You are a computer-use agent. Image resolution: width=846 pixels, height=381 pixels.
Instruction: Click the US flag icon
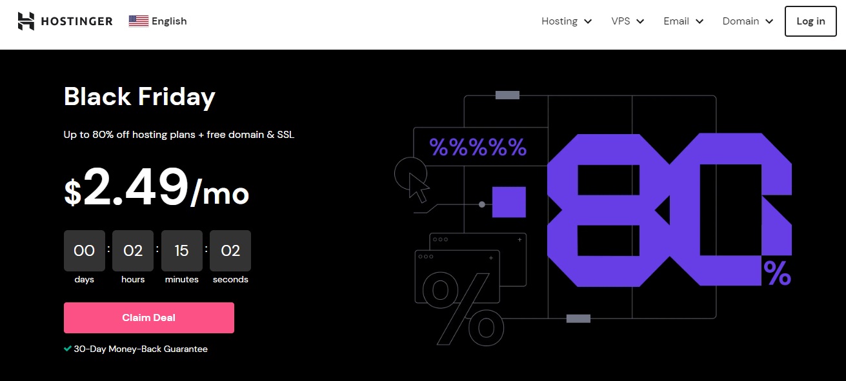pos(138,21)
